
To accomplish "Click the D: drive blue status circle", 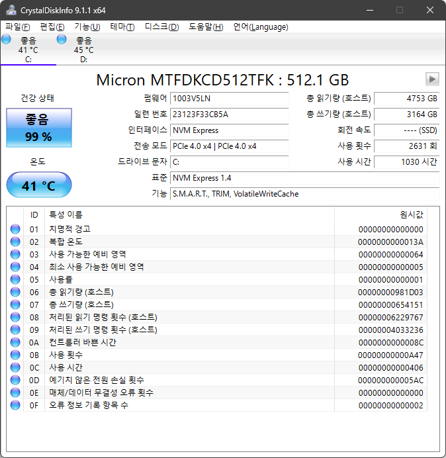I will (62, 39).
